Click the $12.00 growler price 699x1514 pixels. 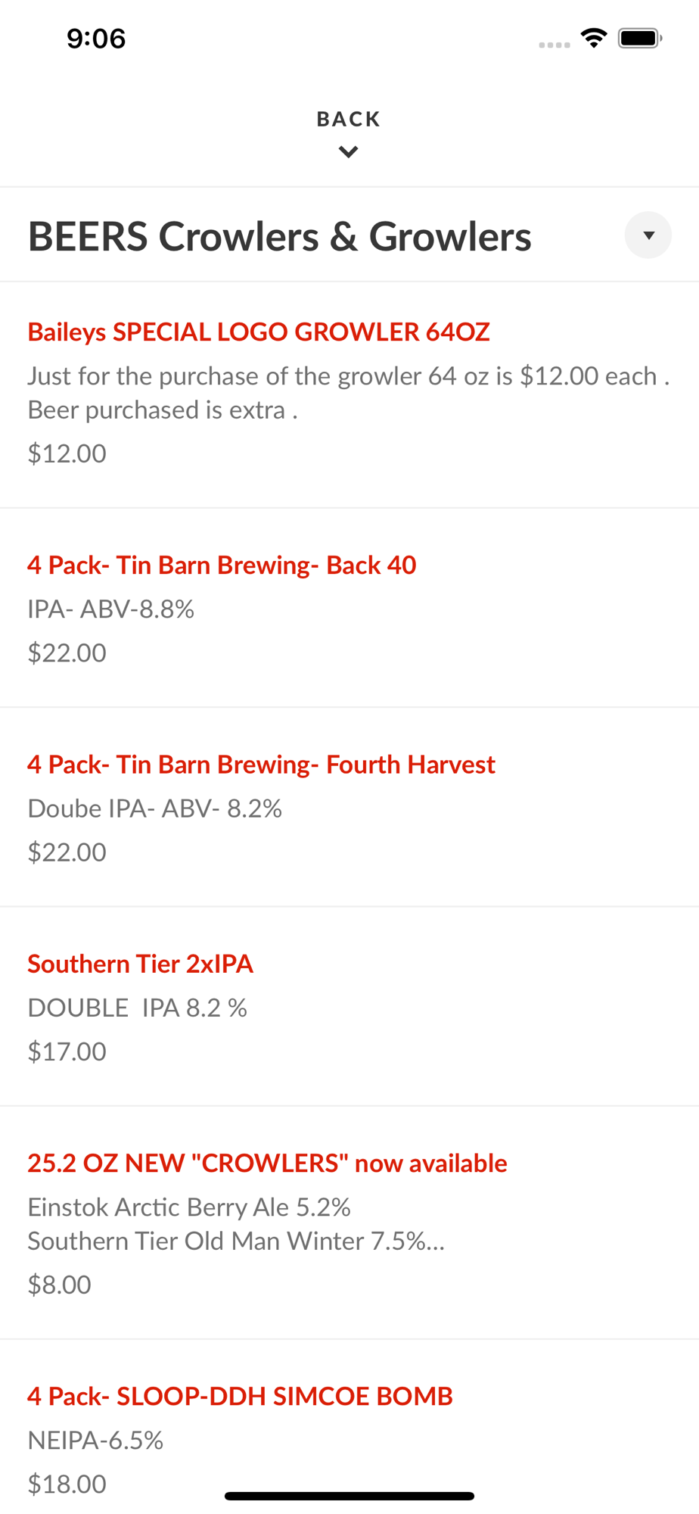(x=67, y=453)
